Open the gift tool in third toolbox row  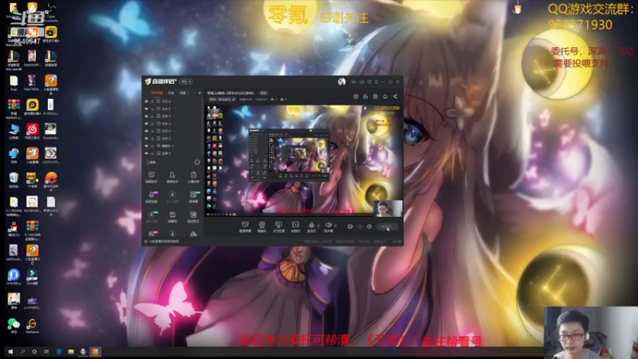click(x=172, y=216)
